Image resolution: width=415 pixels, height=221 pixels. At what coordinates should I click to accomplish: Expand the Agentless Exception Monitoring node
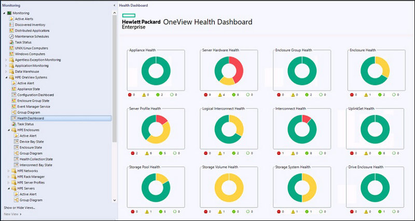(6, 60)
